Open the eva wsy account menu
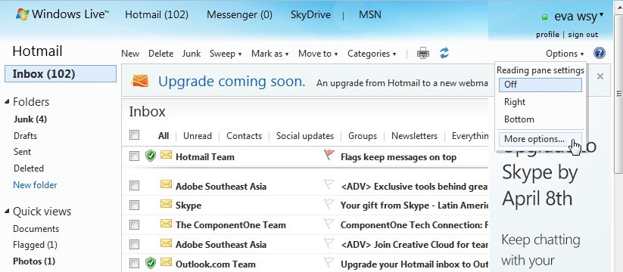623x272 pixels. [x=579, y=17]
